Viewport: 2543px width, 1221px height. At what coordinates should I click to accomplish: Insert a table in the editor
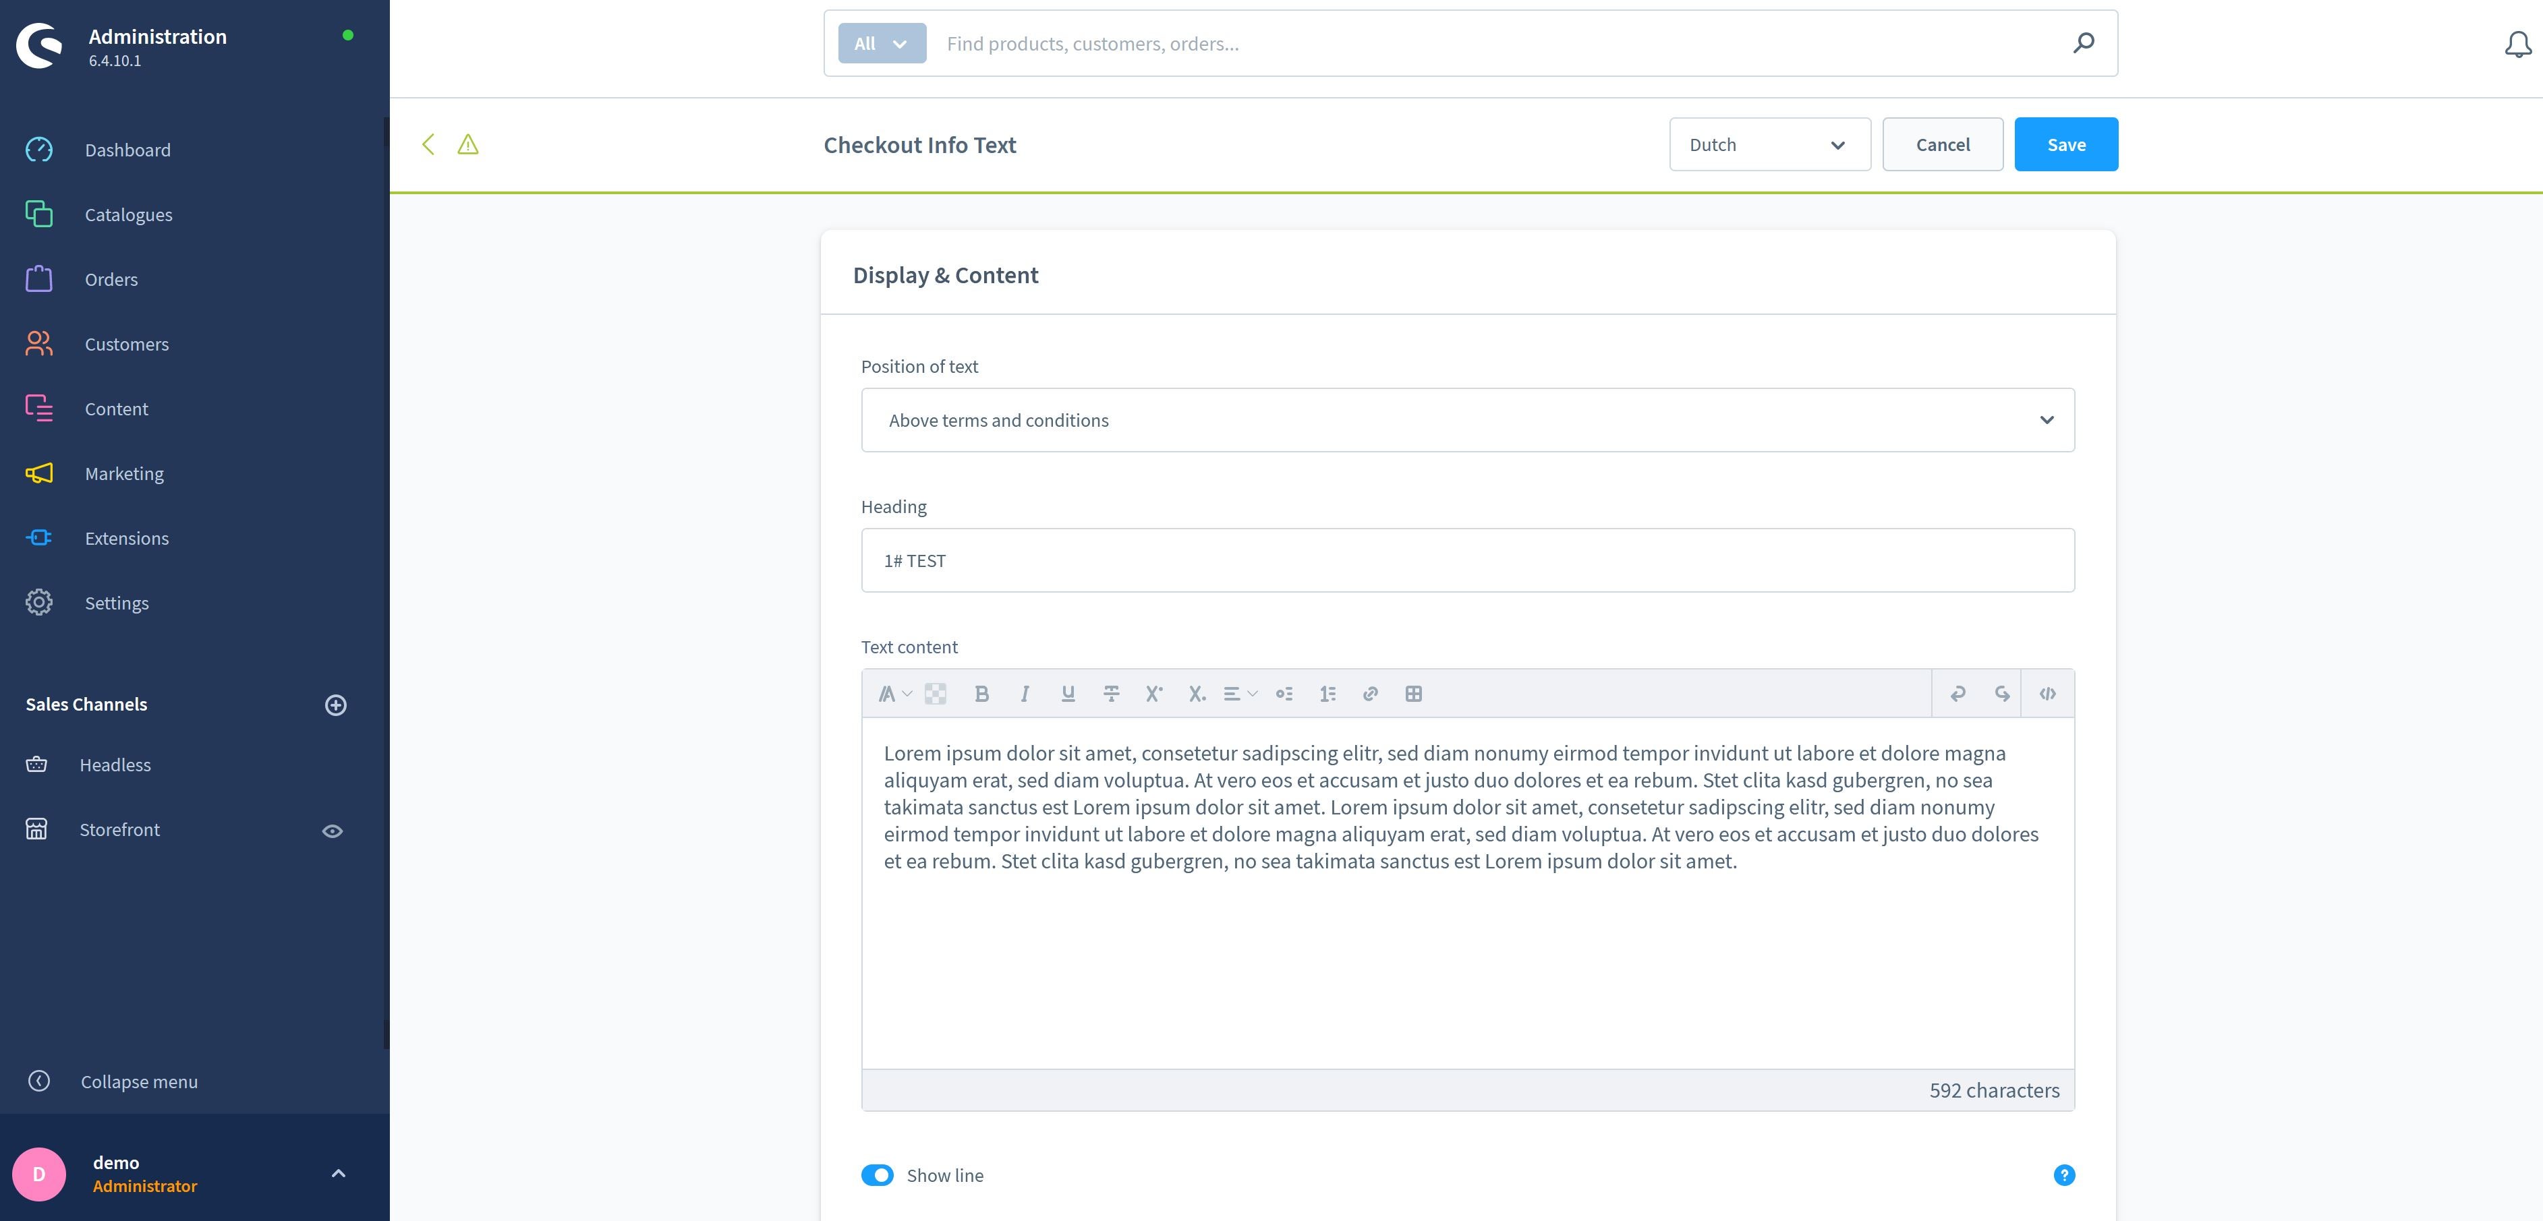pyautogui.click(x=1414, y=694)
